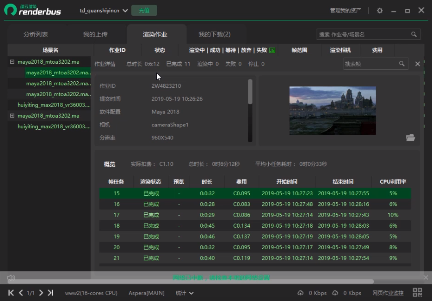432x301 pixels.
Task: Open the 统计 dropdown in status bar
Action: point(185,293)
